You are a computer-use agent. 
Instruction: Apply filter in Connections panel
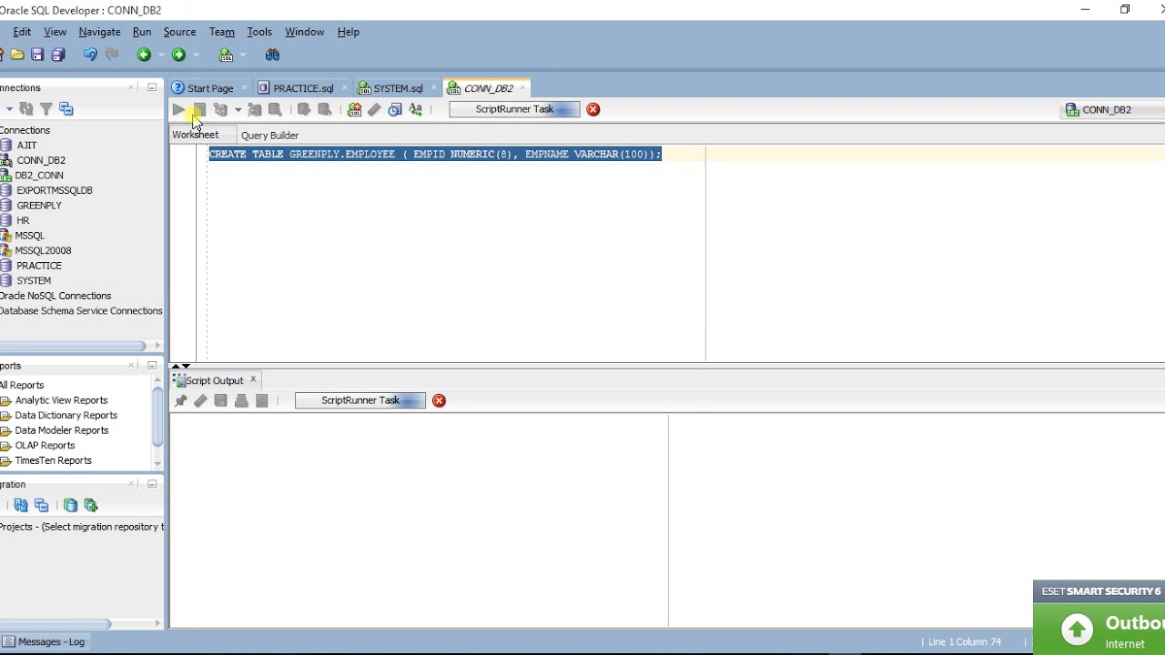[x=46, y=109]
